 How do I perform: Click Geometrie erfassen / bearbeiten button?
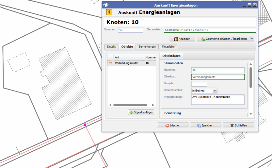[224, 39]
